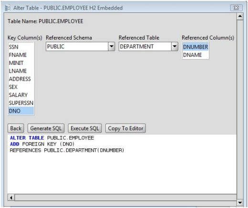Click the Table Name PUBLIC.EMPLOYEE label
The image size is (248, 208).
pyautogui.click(x=45, y=21)
